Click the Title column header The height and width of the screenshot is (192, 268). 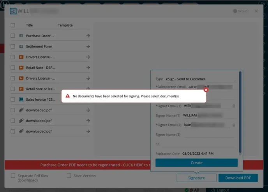pos(29,25)
